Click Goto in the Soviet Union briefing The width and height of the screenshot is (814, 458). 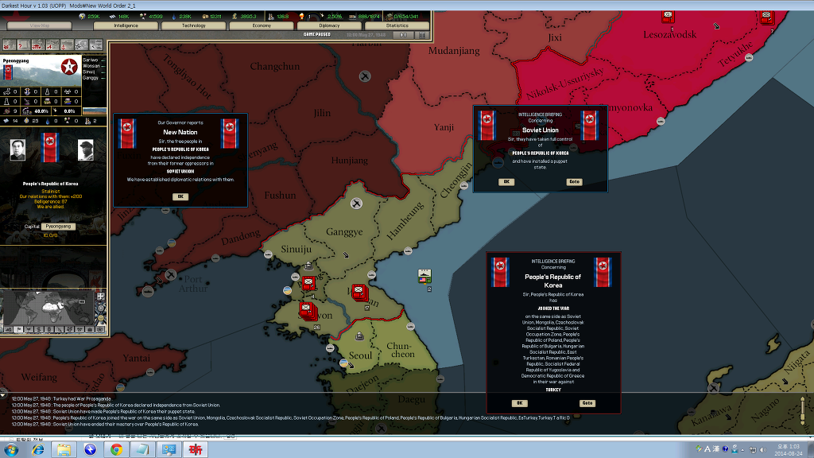(x=574, y=182)
